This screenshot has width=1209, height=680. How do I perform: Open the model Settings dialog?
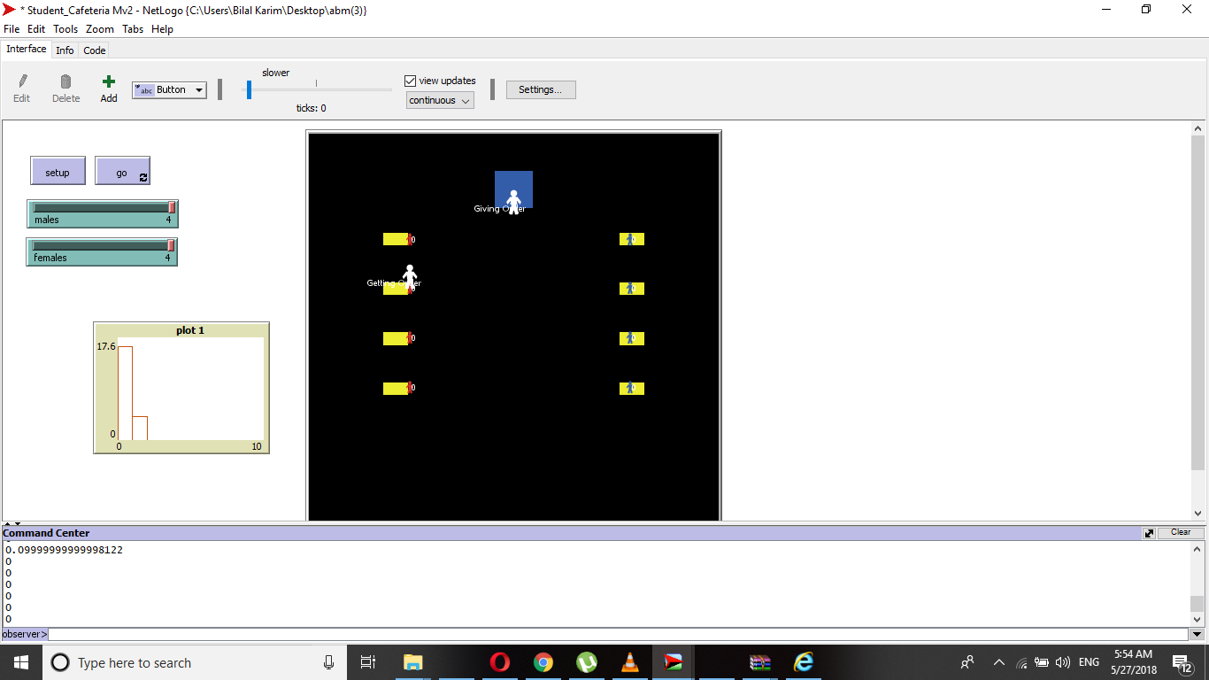[541, 89]
